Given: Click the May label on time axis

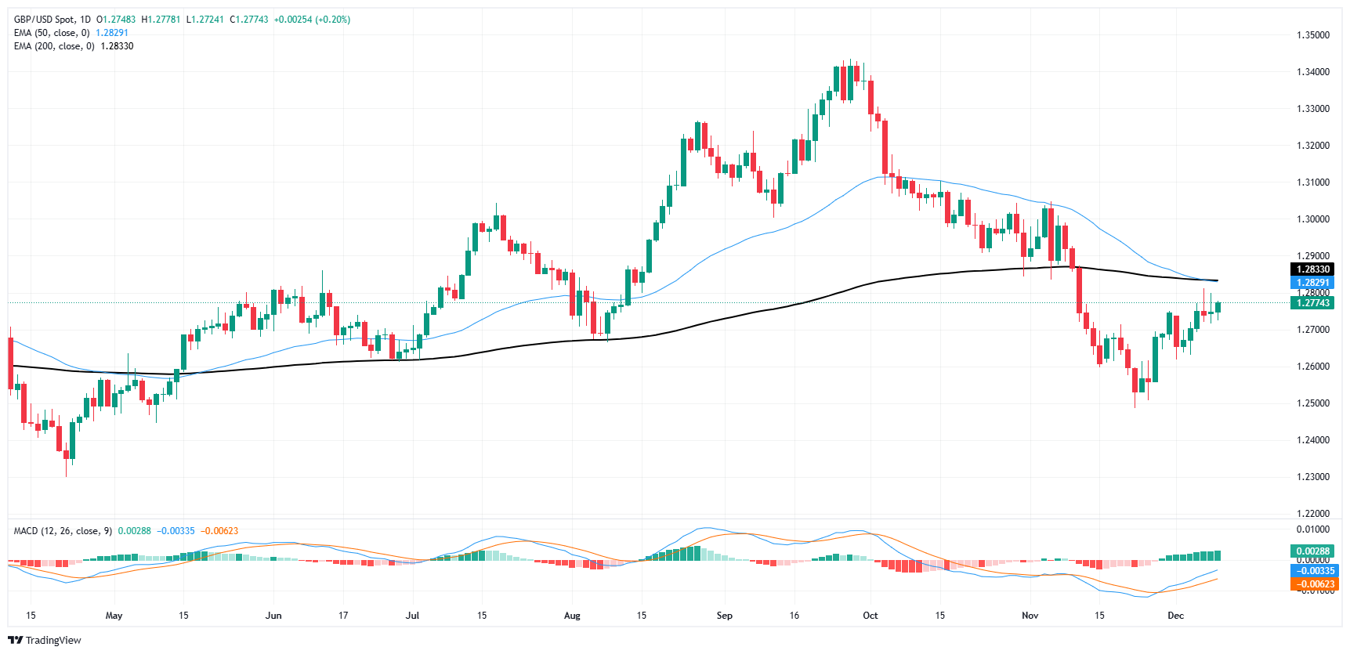Looking at the screenshot, I should 114,616.
